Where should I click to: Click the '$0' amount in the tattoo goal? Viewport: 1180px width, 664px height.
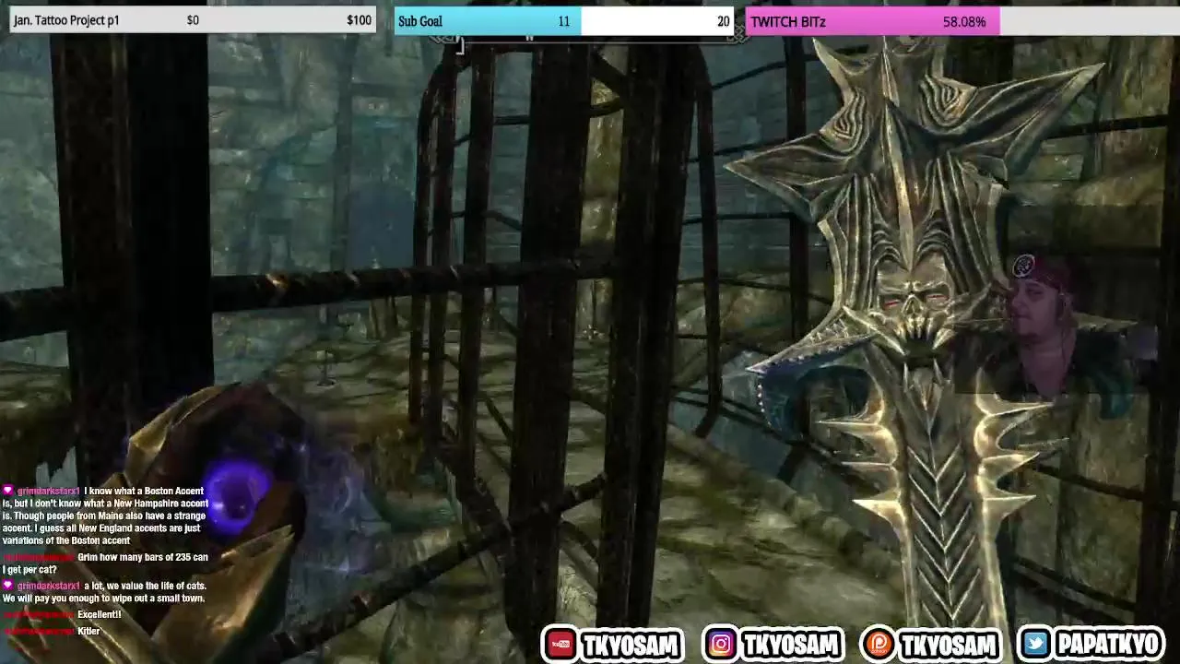click(193, 20)
